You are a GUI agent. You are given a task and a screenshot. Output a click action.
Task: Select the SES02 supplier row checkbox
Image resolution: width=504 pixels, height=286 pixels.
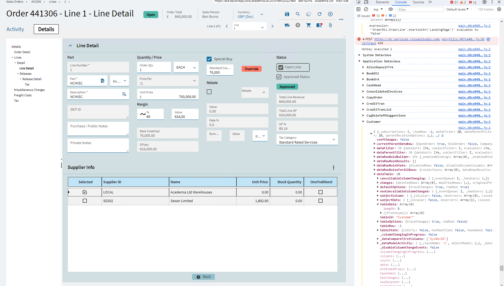85,201
